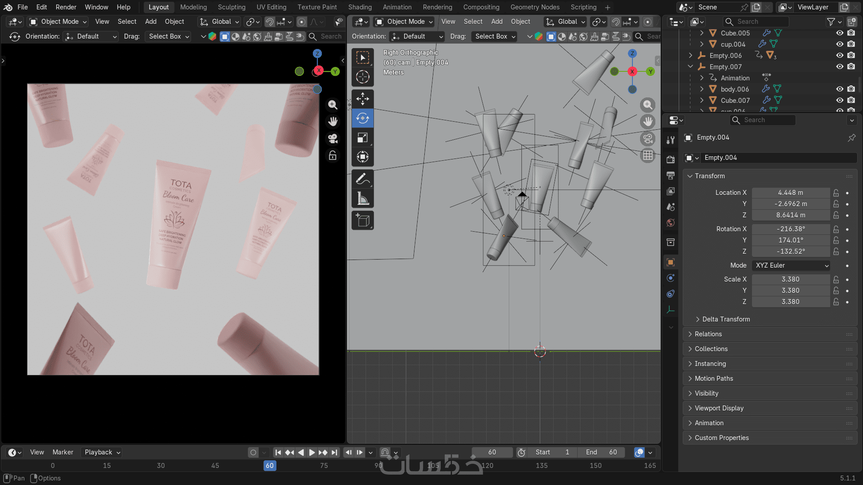
Task: Open the Output properties tab
Action: pyautogui.click(x=671, y=175)
